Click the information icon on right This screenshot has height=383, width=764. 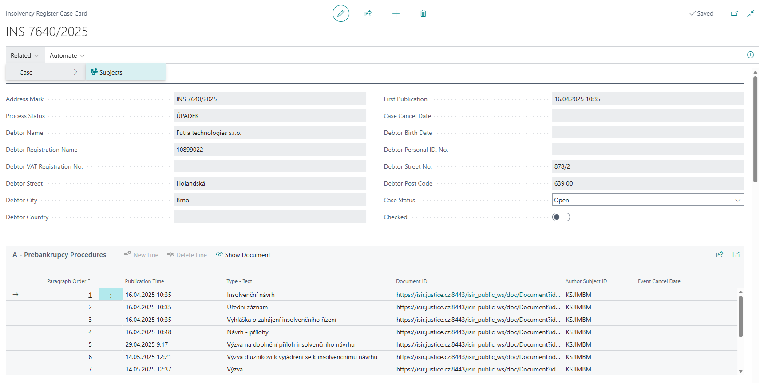pos(750,55)
